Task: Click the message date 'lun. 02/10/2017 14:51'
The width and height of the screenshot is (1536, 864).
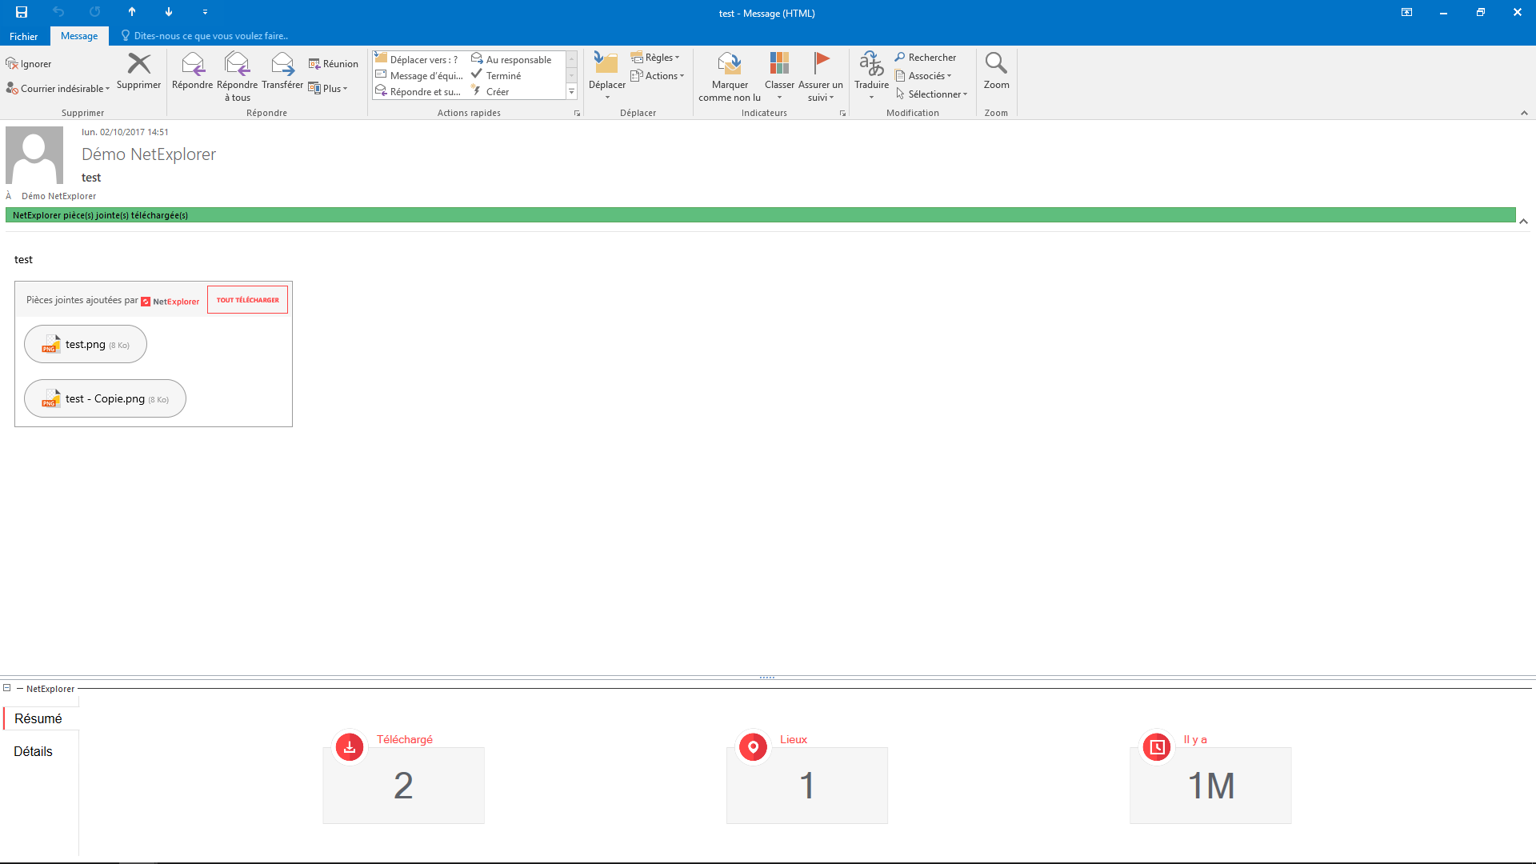Action: pos(125,132)
